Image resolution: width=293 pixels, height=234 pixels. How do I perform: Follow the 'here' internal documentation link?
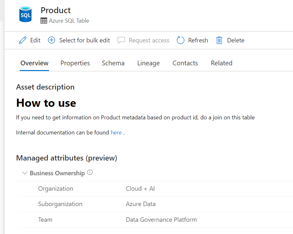116,133
